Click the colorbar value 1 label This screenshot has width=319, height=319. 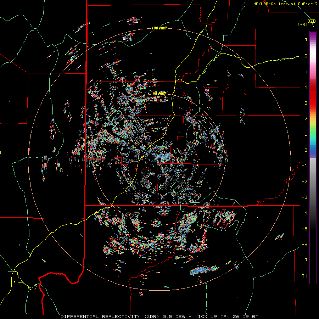tap(306, 134)
